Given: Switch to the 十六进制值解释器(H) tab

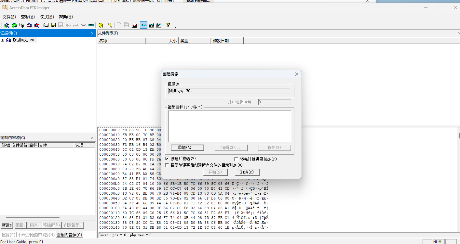Looking at the screenshot, I should (x=36, y=235).
